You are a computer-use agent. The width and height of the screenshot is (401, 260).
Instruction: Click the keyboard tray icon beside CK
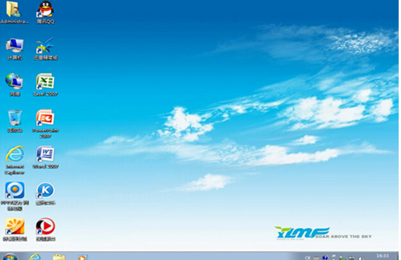pyautogui.click(x=316, y=258)
